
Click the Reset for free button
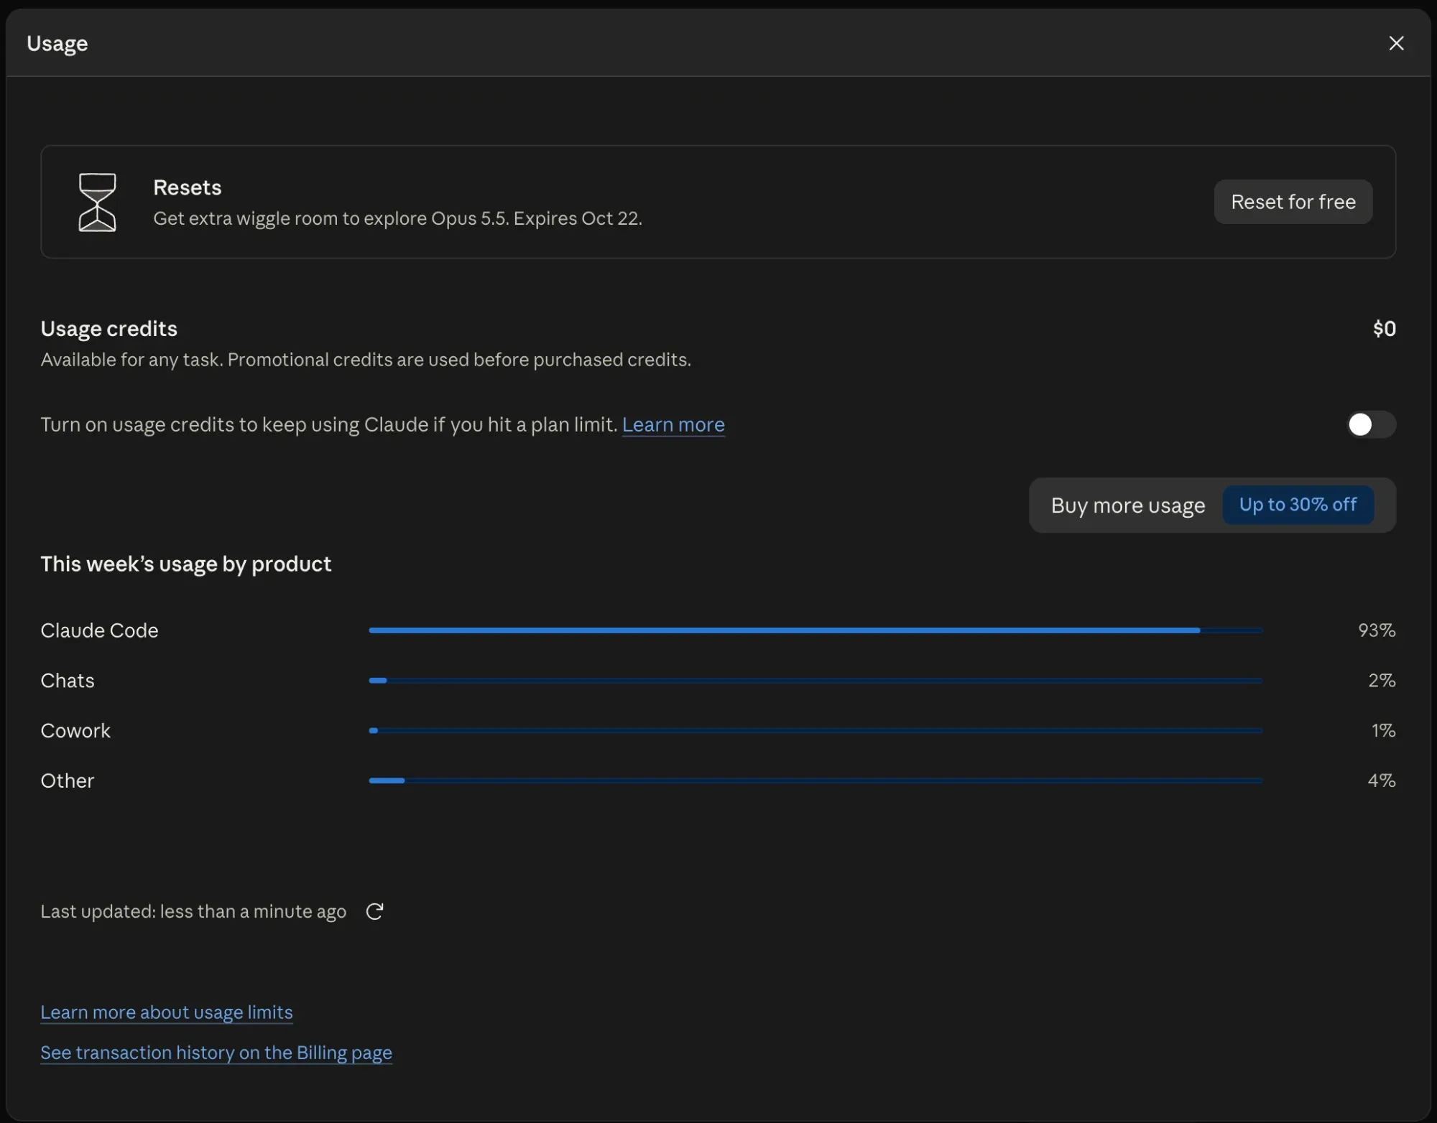pos(1293,202)
